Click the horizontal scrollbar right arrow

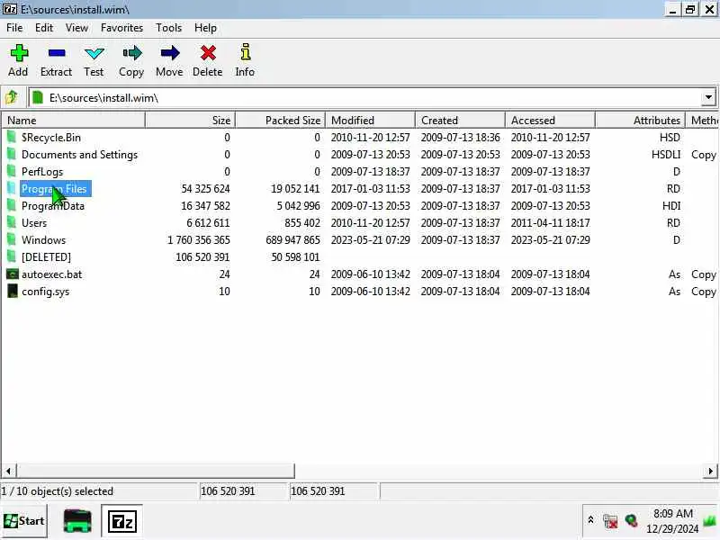point(710,471)
